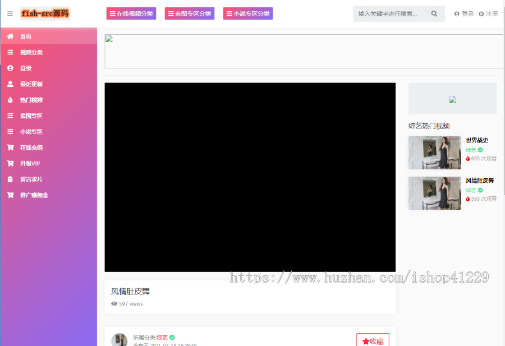This screenshot has width=505, height=346.
Task: Select 登录 in the sidebar menu
Action: pos(49,68)
